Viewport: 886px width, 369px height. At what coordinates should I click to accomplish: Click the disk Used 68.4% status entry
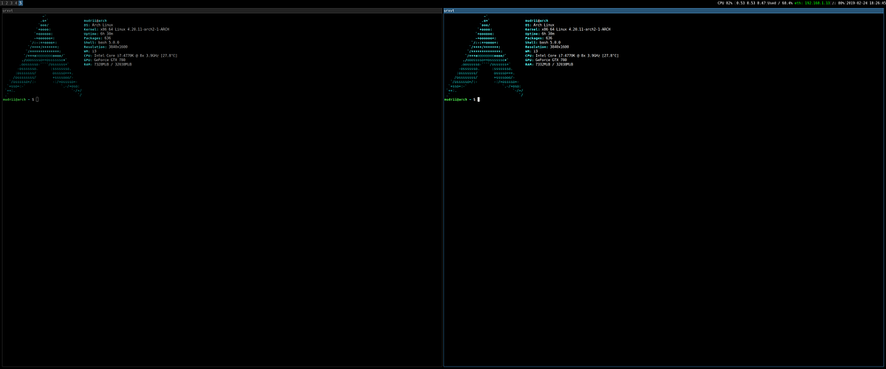pyautogui.click(x=781, y=3)
